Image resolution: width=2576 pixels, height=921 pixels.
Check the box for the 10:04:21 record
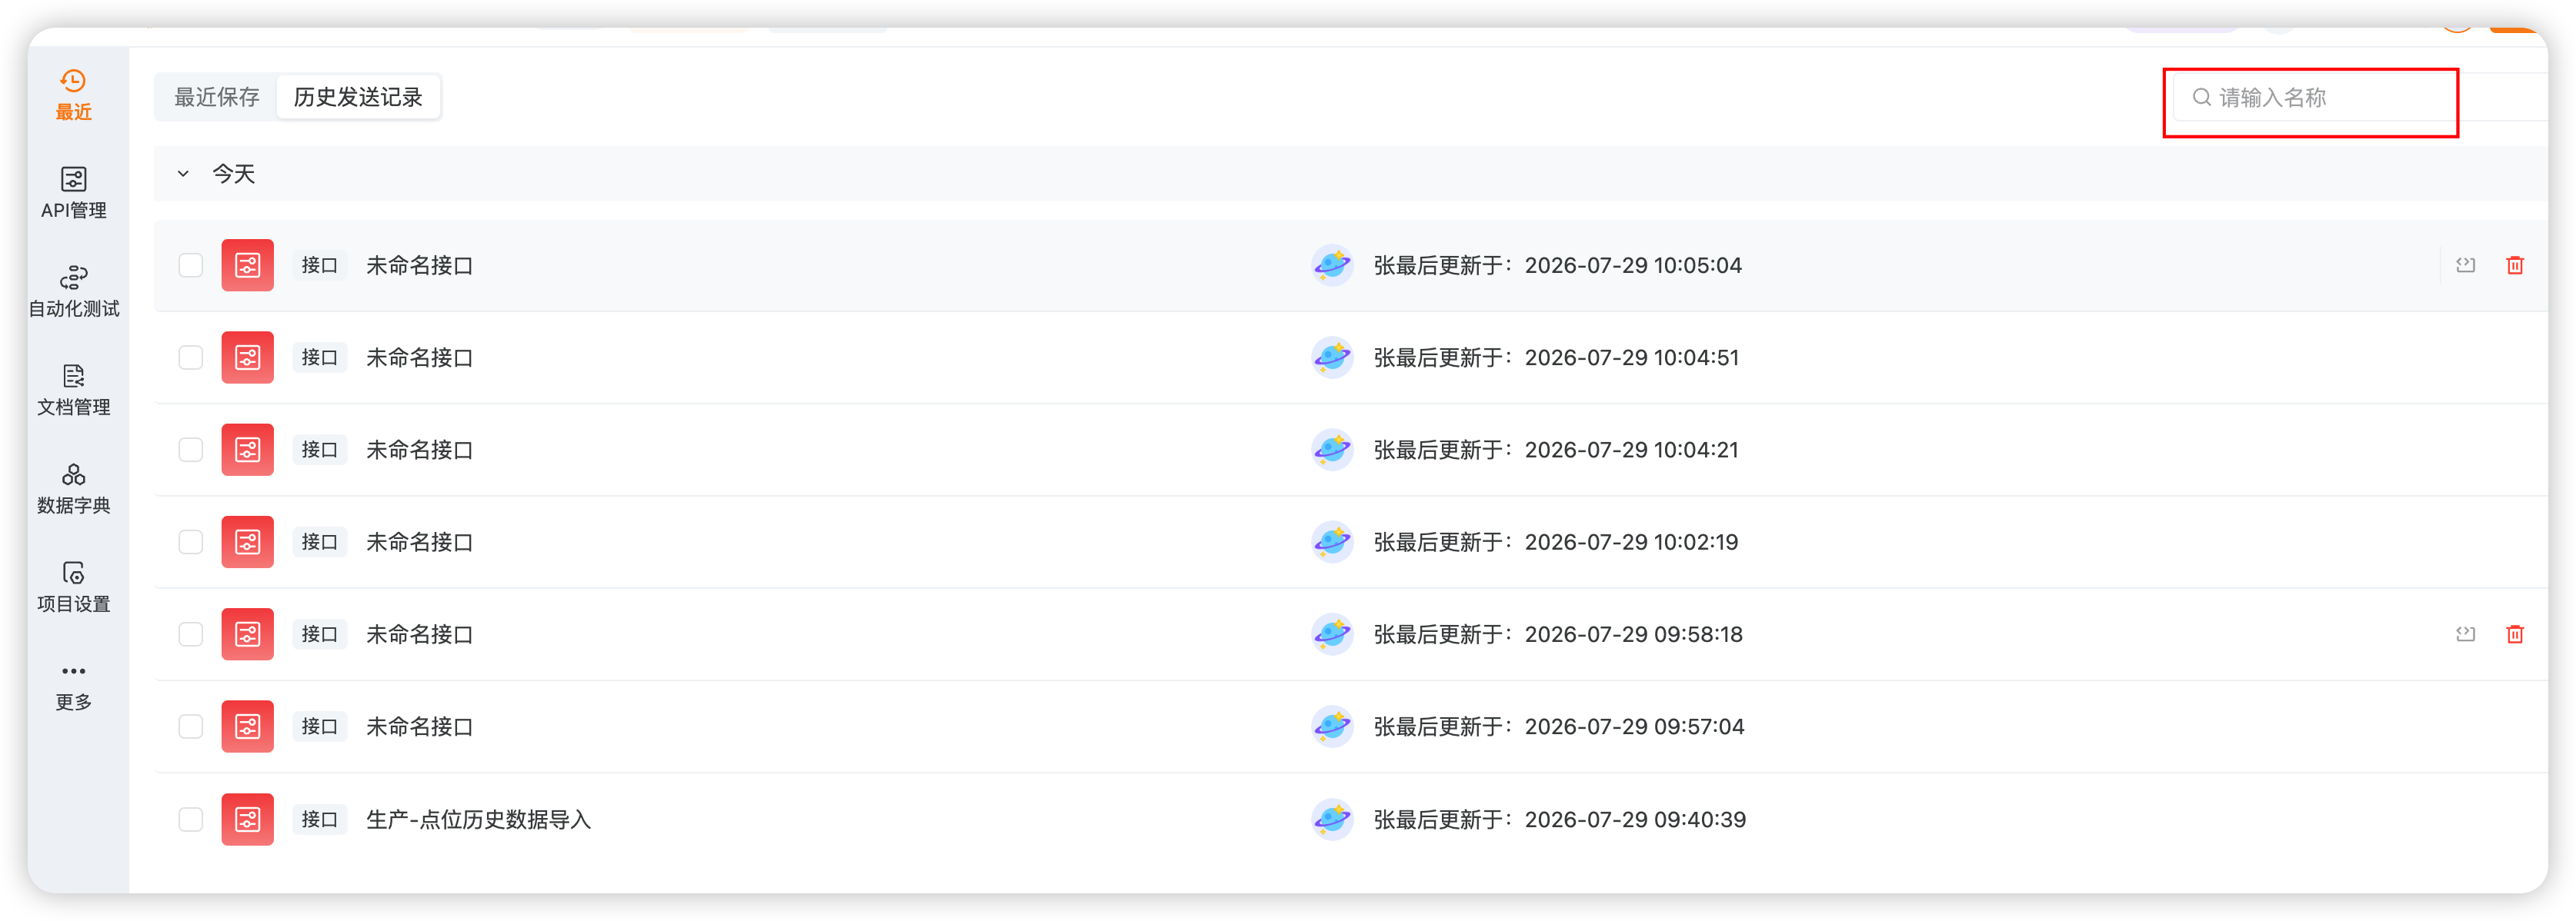(x=190, y=450)
